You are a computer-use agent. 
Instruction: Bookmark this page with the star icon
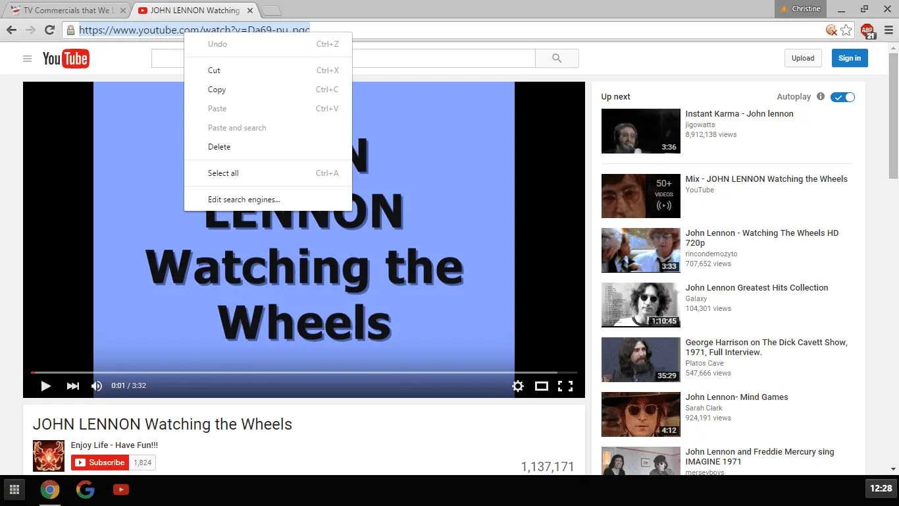(846, 30)
